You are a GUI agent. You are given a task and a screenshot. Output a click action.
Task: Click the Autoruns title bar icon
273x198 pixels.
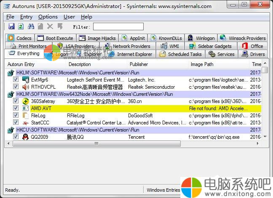[7, 6]
